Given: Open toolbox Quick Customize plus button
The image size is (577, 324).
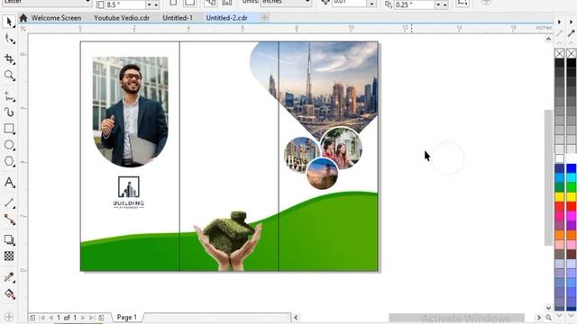Looking at the screenshot, I should [x=9, y=317].
